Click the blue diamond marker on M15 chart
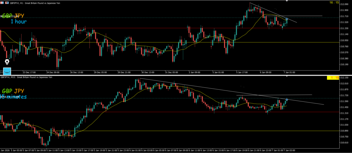Viewport: 352px width, 153px height. [x=287, y=99]
